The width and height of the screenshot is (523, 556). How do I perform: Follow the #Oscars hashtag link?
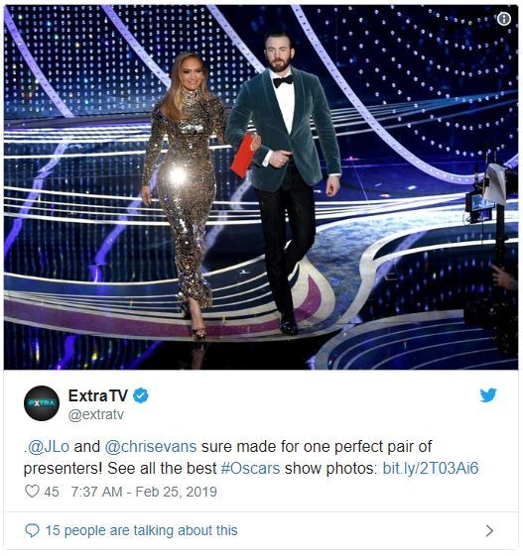pyautogui.click(x=250, y=468)
